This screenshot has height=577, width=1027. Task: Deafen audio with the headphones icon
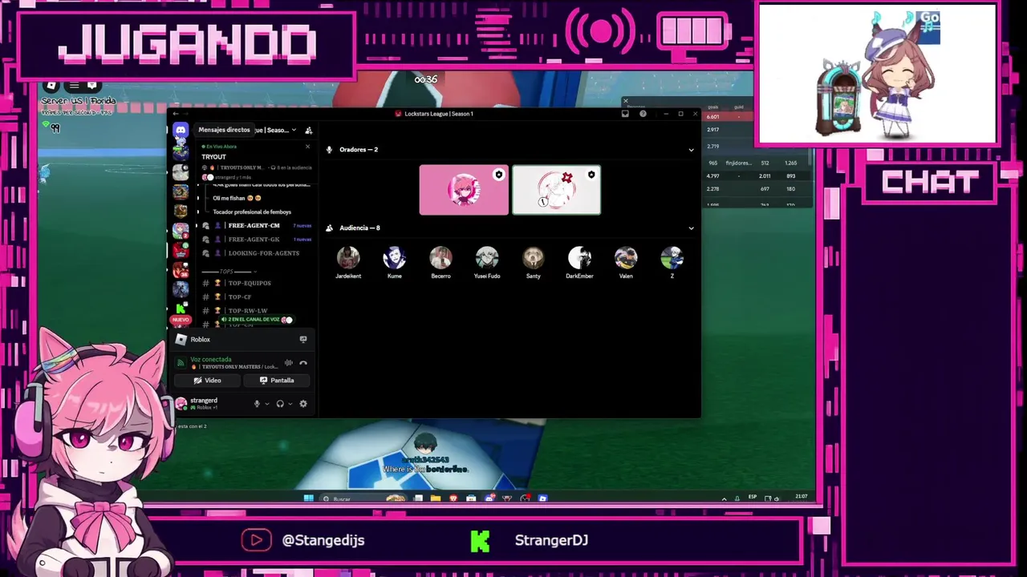pos(280,404)
